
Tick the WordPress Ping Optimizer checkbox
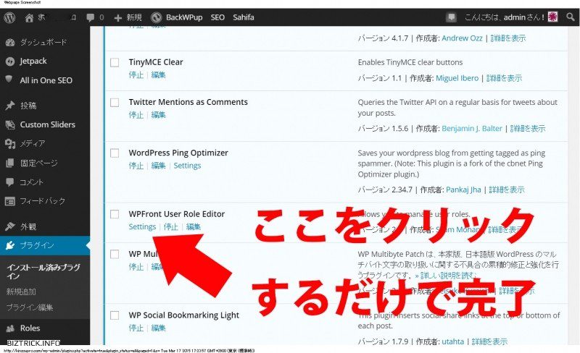115,153
